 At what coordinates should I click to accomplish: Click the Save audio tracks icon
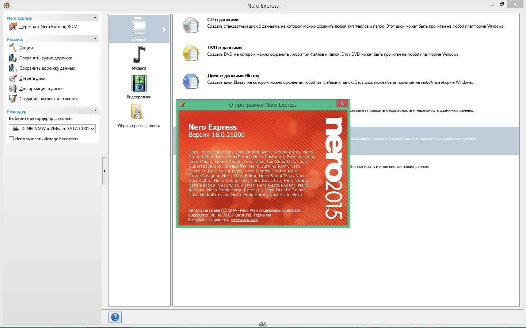tap(13, 58)
